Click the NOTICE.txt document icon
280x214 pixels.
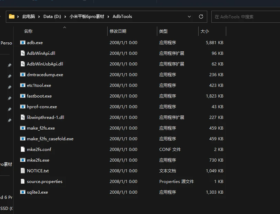click(x=23, y=171)
